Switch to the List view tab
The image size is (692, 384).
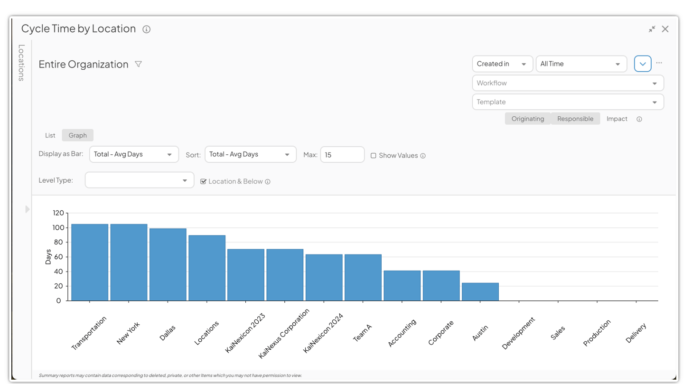pyautogui.click(x=50, y=135)
